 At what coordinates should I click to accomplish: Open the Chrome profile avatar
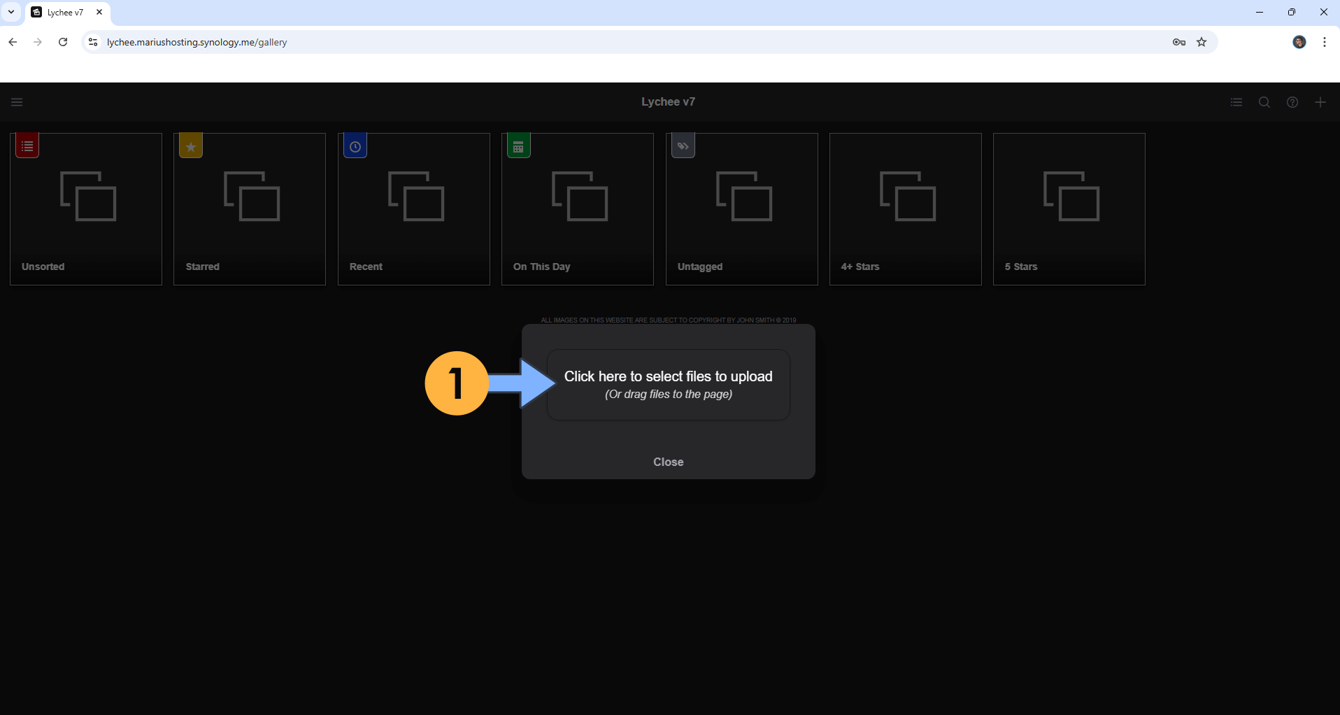(x=1300, y=42)
